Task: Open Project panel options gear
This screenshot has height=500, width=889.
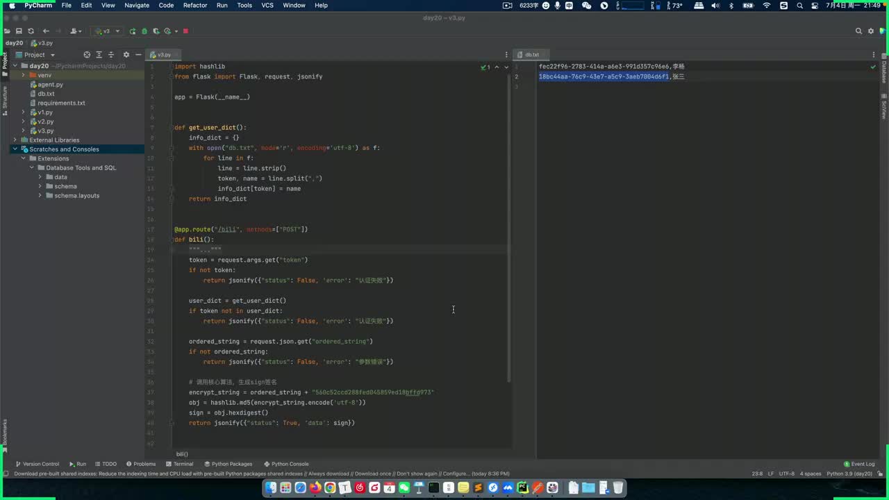Action: coord(126,55)
